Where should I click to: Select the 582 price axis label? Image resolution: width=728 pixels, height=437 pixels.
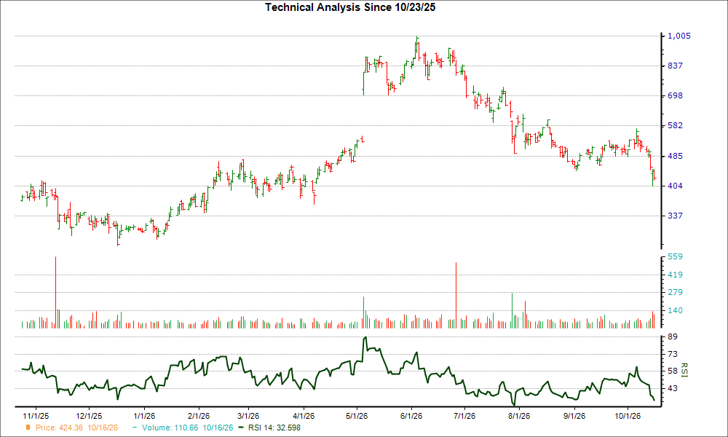click(x=675, y=125)
